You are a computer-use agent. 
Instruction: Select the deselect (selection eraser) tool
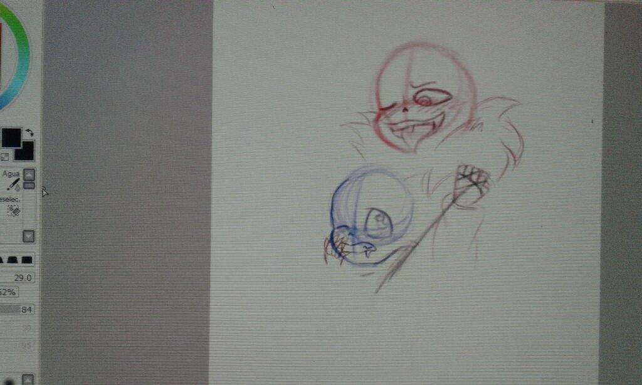pyautogui.click(x=11, y=208)
